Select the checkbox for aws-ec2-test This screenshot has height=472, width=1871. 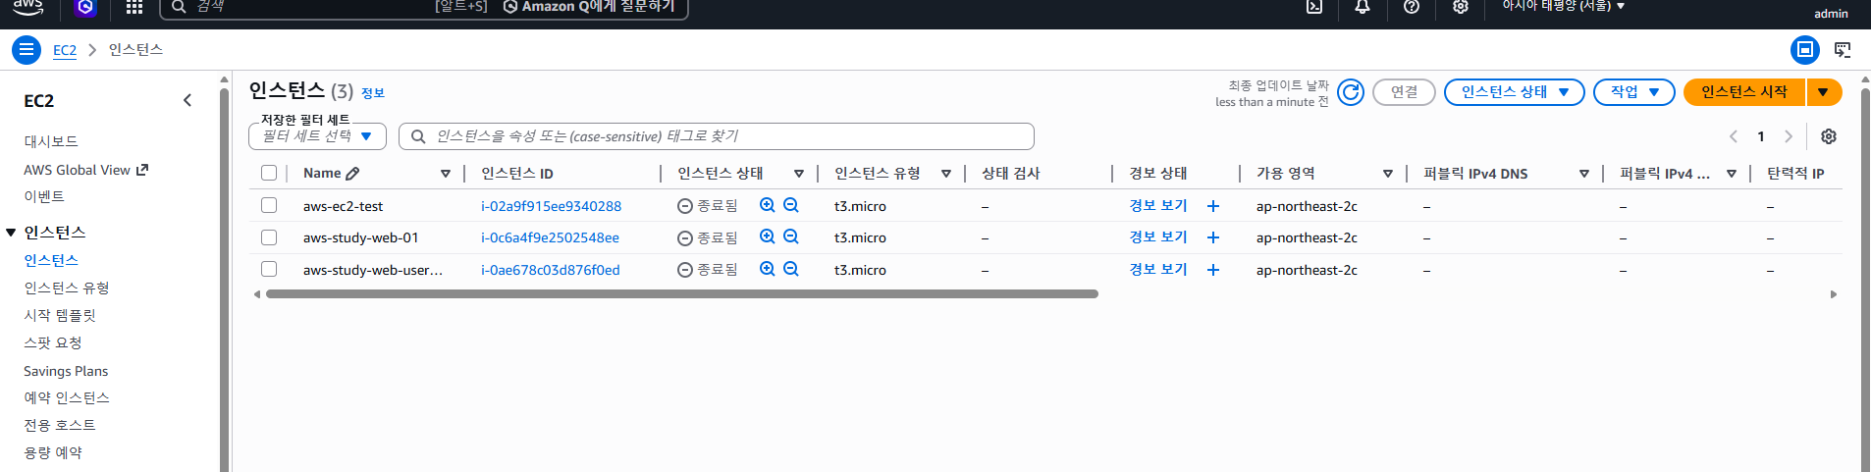269,205
